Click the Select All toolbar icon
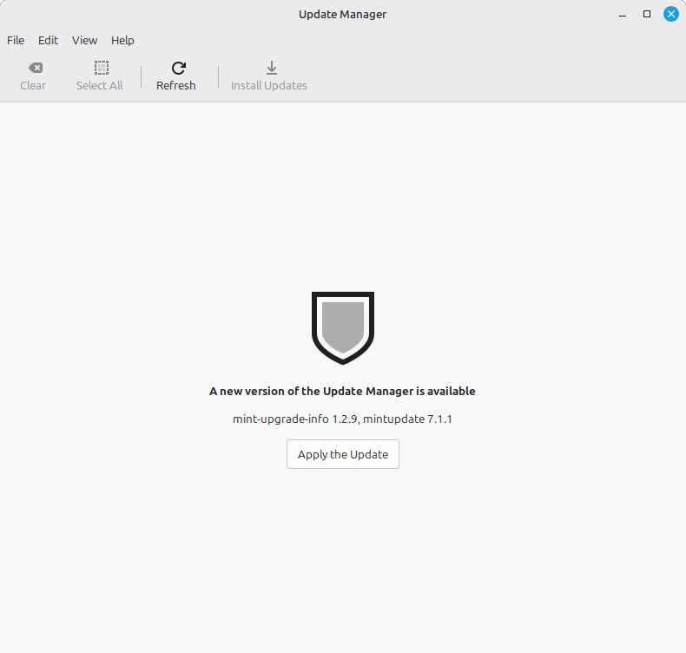Image resolution: width=686 pixels, height=653 pixels. tap(102, 68)
